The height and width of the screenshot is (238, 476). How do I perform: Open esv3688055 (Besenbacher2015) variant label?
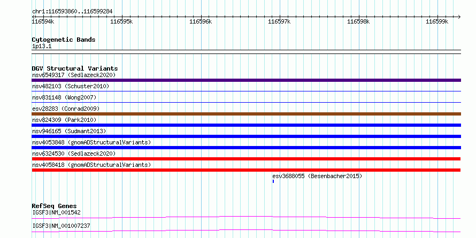(x=317, y=176)
